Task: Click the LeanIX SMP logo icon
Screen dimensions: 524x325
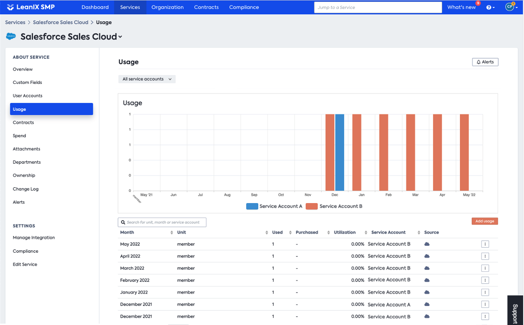Action: pyautogui.click(x=10, y=7)
